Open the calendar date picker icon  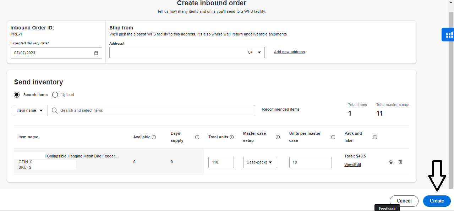[x=96, y=53]
